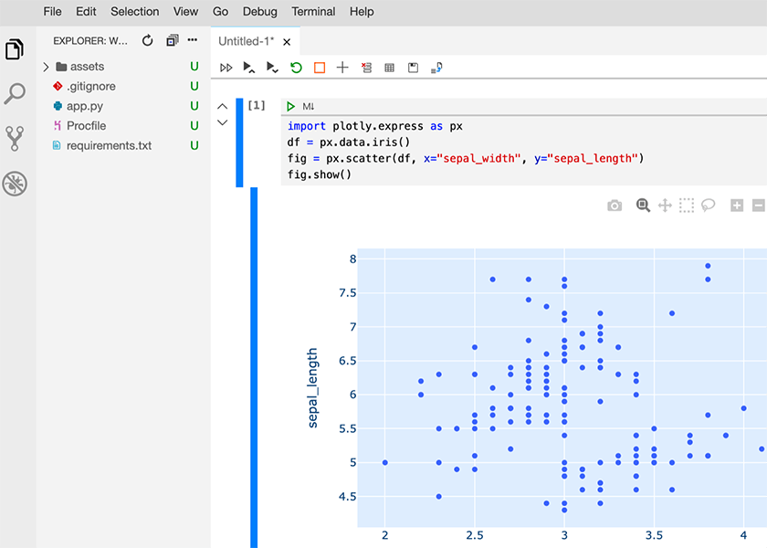767x548 pixels.
Task: Open the File menu
Action: [52, 12]
